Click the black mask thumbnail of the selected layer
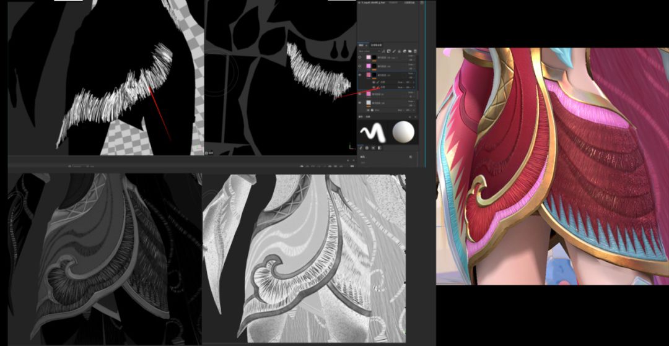The image size is (669, 346). tap(374, 75)
